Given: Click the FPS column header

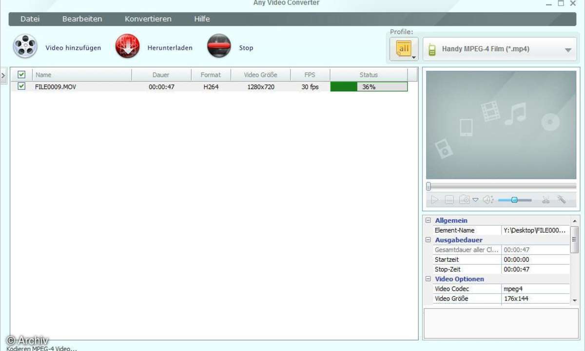Looking at the screenshot, I should click(x=310, y=75).
